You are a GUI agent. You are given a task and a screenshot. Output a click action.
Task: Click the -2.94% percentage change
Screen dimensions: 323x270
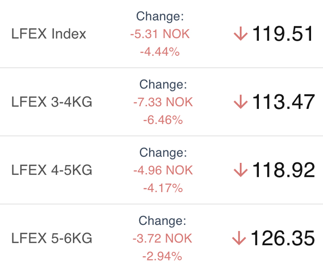[x=162, y=256]
